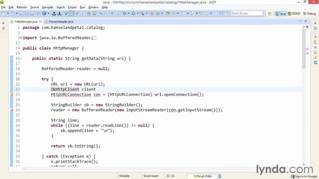319x179 pixels.
Task: Open the Help menu
Action: 105,7
